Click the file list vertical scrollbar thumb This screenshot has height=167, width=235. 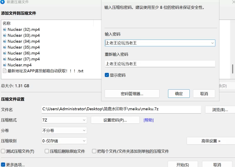233,69
